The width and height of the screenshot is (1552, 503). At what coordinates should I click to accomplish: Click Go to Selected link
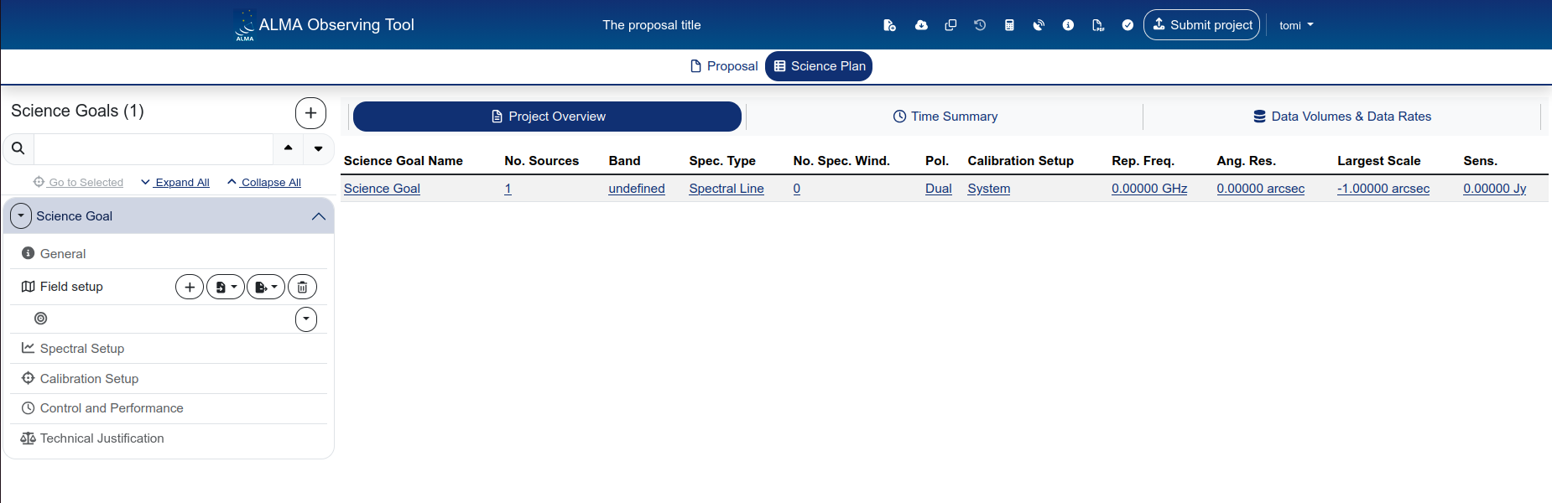[x=78, y=182]
